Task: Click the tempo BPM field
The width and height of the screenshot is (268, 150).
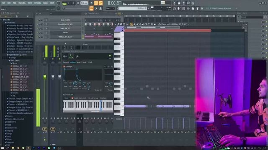Action: pos(84,3)
